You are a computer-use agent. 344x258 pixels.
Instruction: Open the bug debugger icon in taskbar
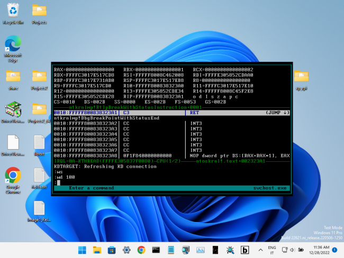point(231,250)
